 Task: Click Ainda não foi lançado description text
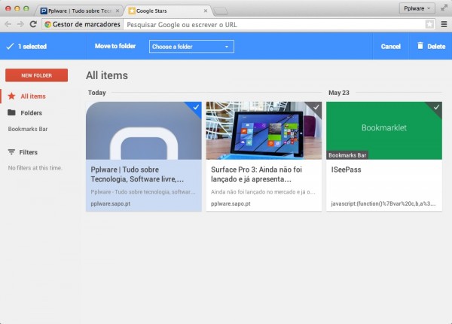263,191
